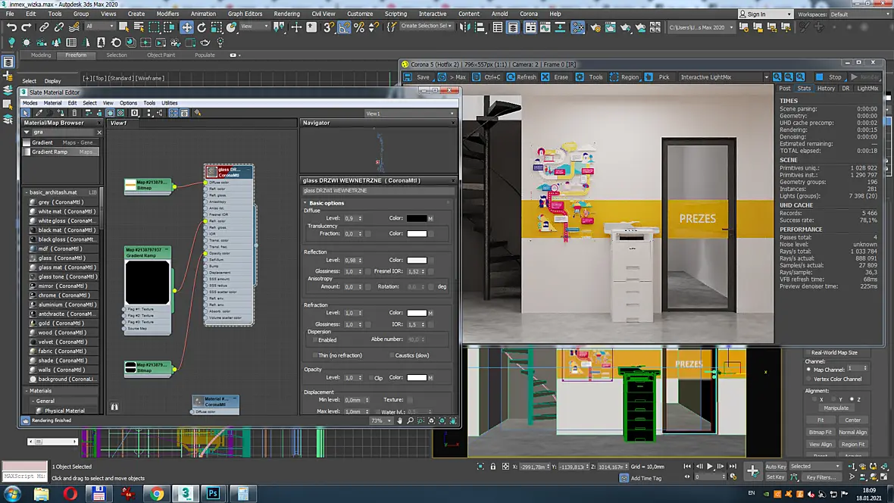Click the Pan hand tool in Slate editor
Screen dimensions: 894x503
tap(400, 420)
